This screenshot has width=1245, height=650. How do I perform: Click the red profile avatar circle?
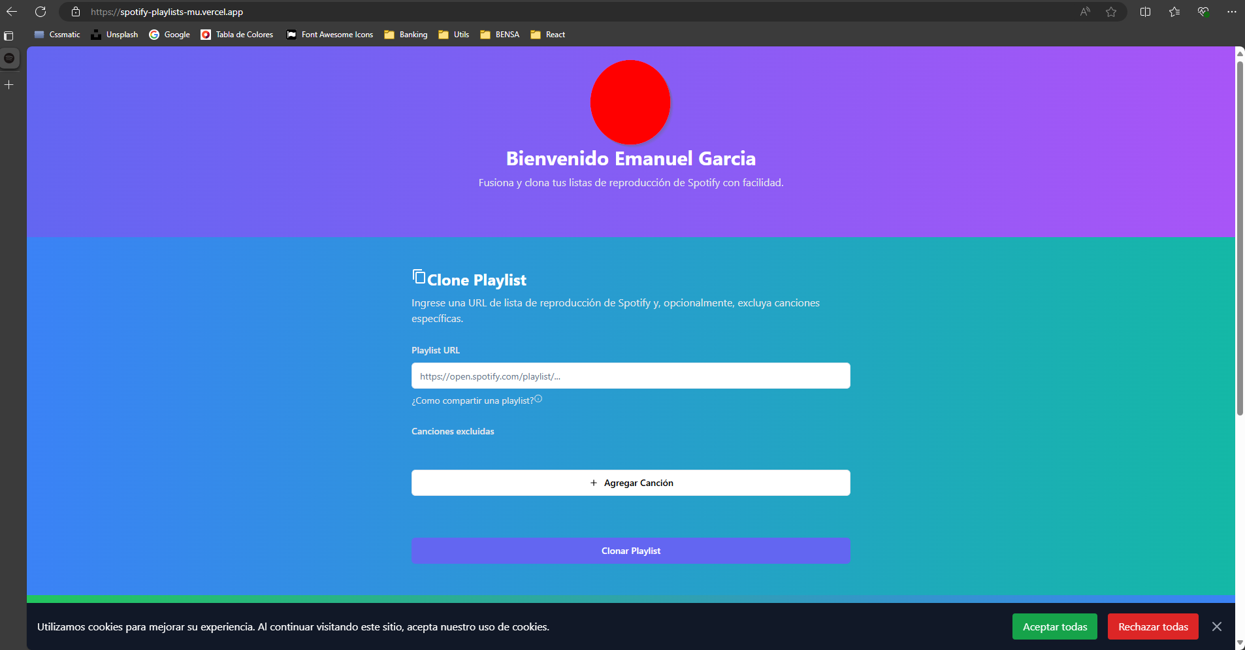click(630, 102)
